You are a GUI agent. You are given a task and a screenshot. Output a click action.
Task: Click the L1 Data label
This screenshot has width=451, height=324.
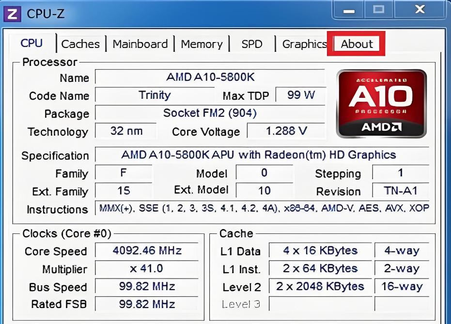tap(240, 251)
